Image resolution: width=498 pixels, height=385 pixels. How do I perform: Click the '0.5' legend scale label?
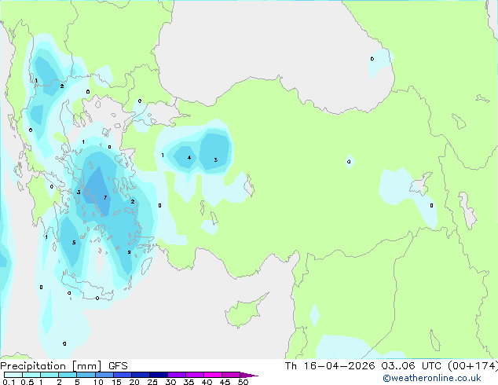27,382
